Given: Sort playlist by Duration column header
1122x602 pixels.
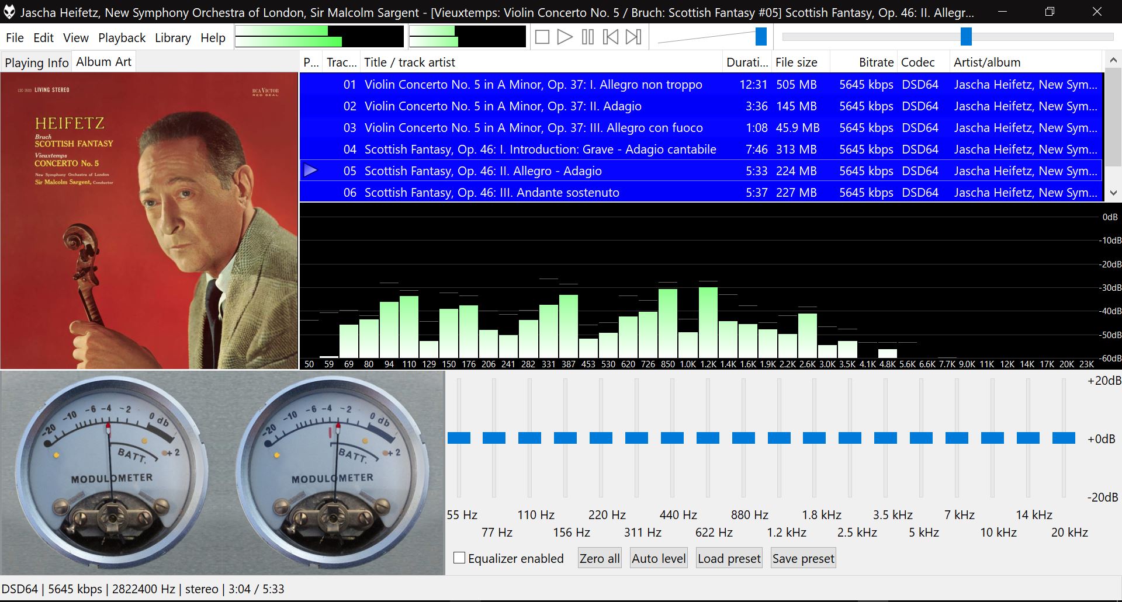Looking at the screenshot, I should coord(747,62).
